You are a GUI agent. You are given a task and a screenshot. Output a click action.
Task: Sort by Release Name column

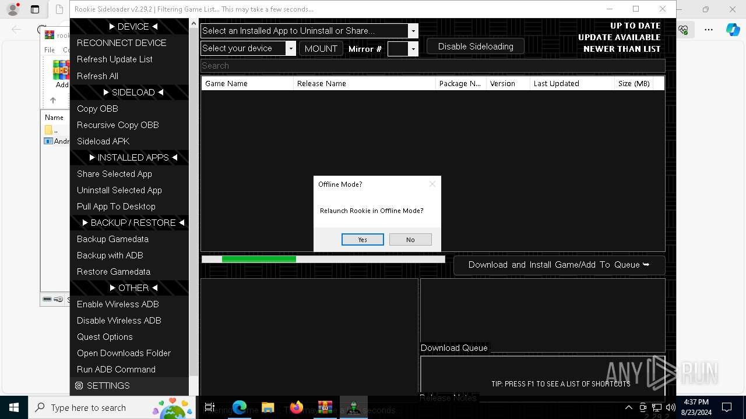click(x=364, y=83)
